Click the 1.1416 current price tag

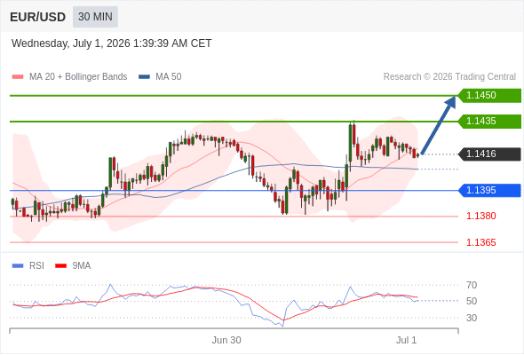pos(489,154)
